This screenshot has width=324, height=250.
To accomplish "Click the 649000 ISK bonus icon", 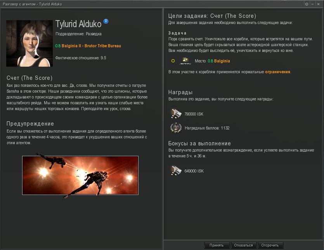I will [176, 171].
